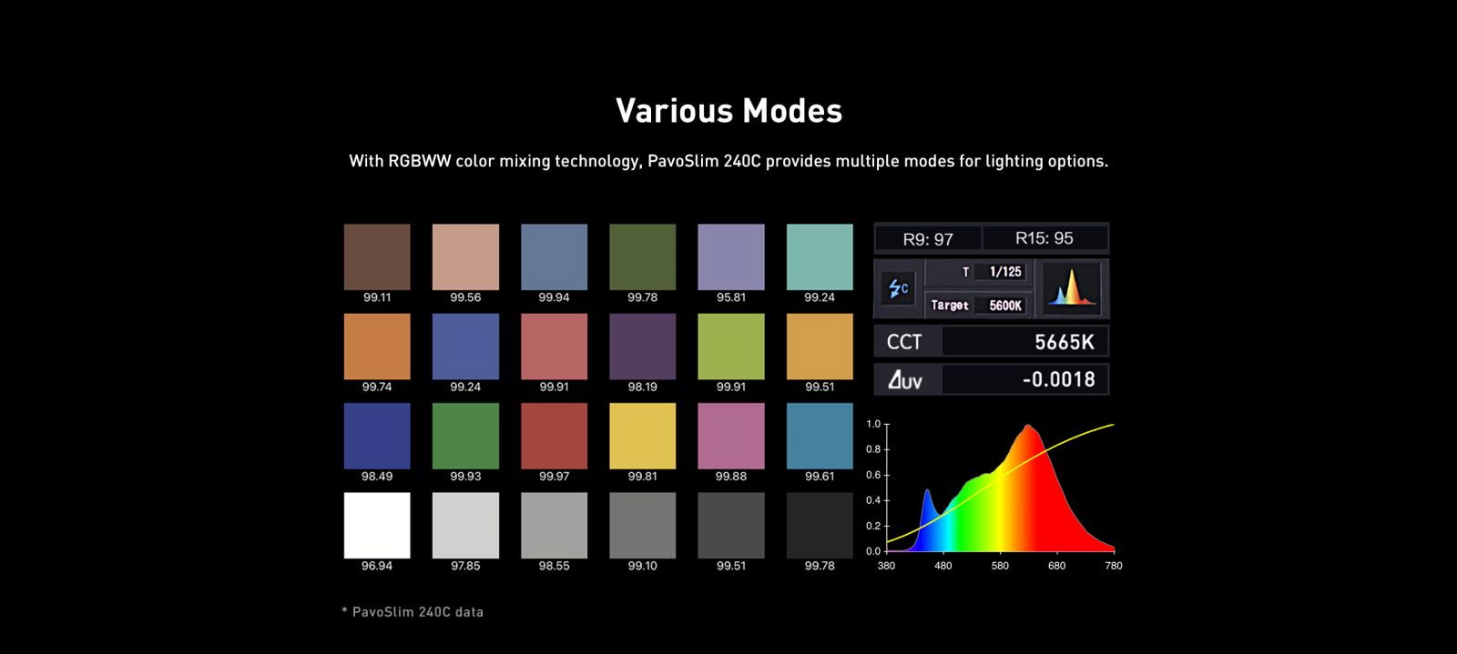This screenshot has width=1457, height=654.
Task: Click the 0.6 intensity axis label
Action: point(873,475)
